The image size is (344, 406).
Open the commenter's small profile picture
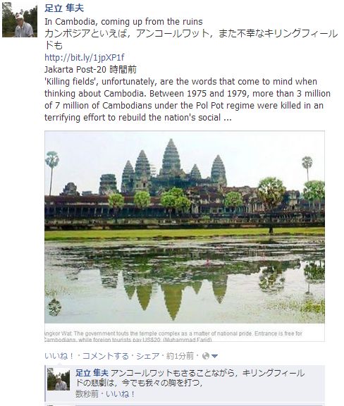click(59, 379)
